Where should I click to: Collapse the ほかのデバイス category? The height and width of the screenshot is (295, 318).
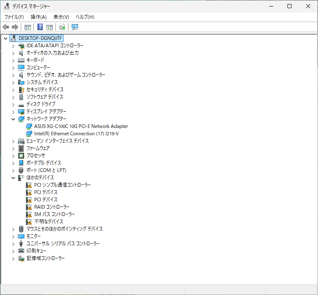tap(13, 178)
